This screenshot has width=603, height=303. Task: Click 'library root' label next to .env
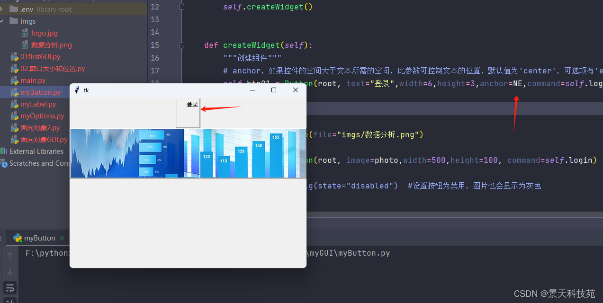pyautogui.click(x=54, y=9)
